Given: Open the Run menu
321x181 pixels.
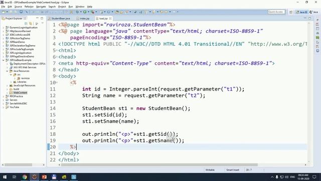Looking at the screenshot, I should 71,7.
